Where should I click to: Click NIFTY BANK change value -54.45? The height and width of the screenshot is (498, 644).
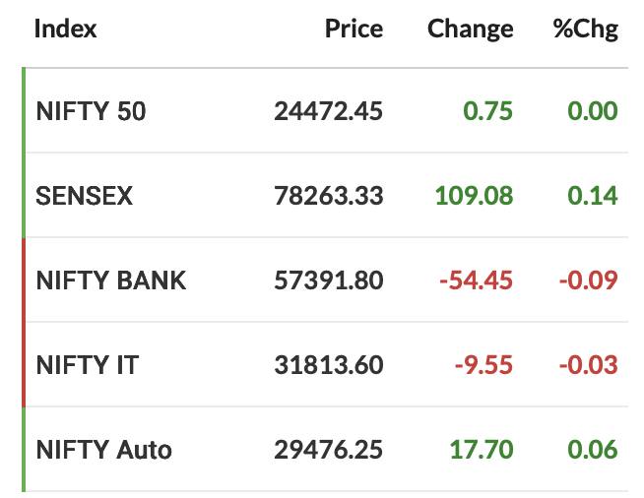point(476,280)
